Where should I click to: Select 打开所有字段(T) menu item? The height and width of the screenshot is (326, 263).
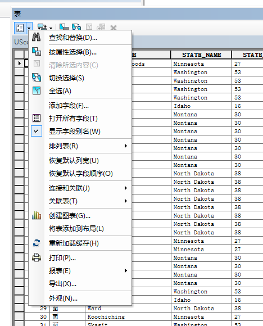point(80,119)
